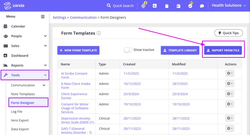This screenshot has width=250, height=135.
Task: Open GAD-7 (General Anxiety Disorder - 7) link
Action: click(x=76, y=131)
